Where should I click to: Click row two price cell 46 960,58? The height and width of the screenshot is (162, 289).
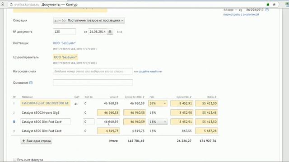pyautogui.click(x=108, y=113)
